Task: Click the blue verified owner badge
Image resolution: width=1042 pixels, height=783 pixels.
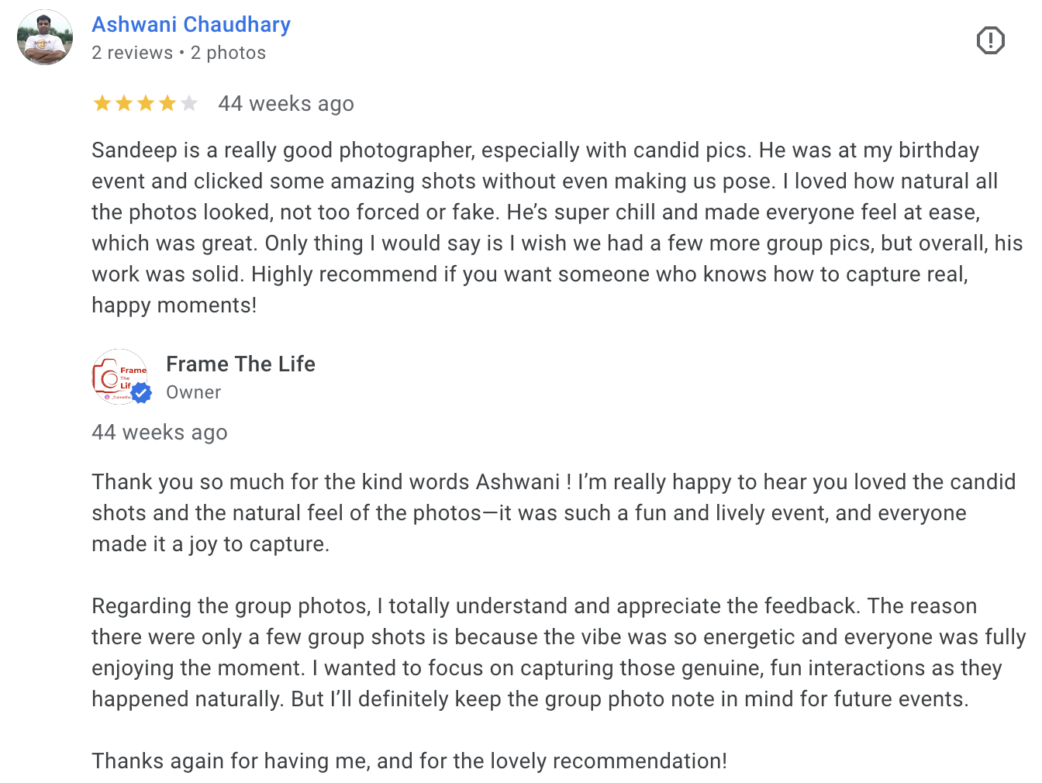Action: point(141,394)
